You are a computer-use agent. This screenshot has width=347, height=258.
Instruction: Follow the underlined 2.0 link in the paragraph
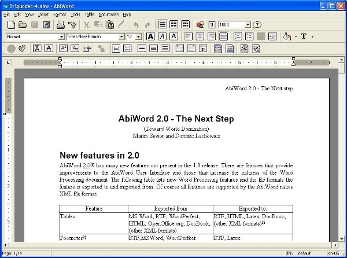pyautogui.click(x=87, y=165)
